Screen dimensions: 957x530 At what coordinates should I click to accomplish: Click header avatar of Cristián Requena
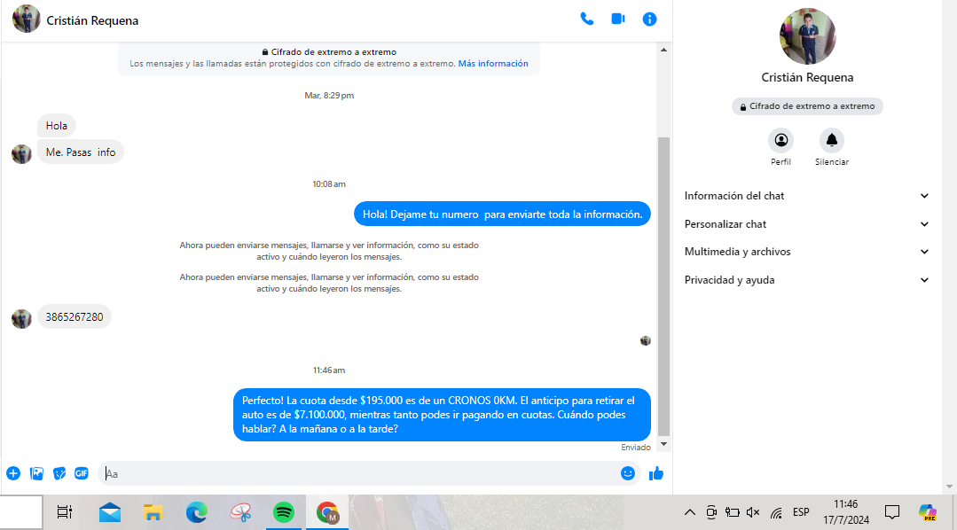27,19
